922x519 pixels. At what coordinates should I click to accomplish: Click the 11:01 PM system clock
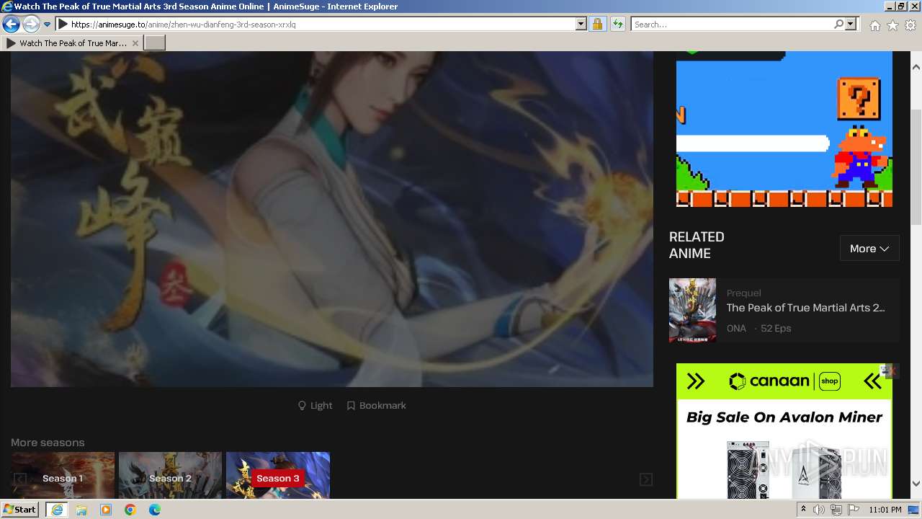click(x=885, y=510)
